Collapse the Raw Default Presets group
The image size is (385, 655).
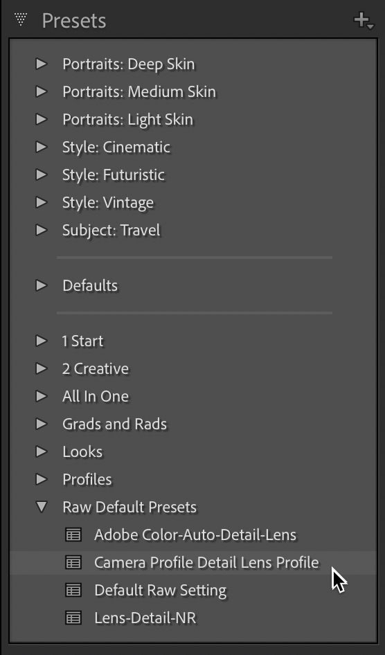pyautogui.click(x=42, y=507)
